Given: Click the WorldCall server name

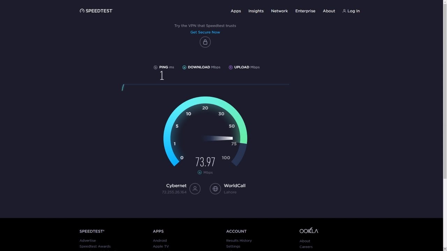Looking at the screenshot, I should tap(235, 185).
